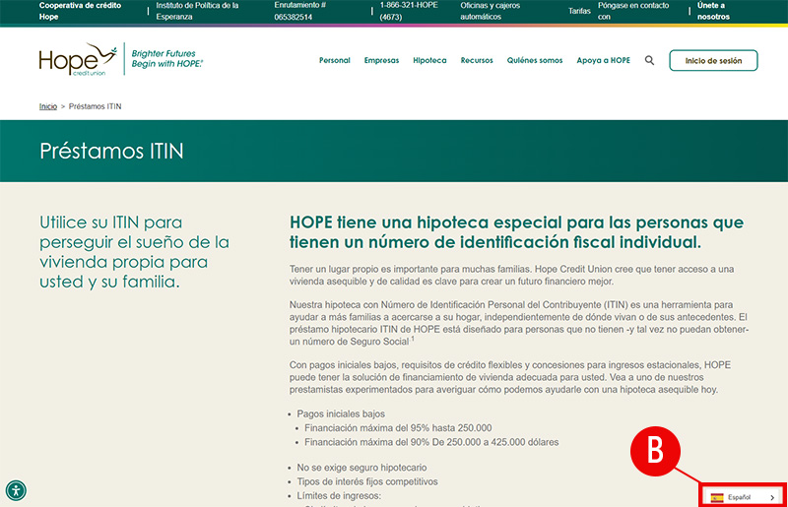This screenshot has height=507, width=788.
Task: Click the Únete a nosotros link
Action: coord(713,11)
